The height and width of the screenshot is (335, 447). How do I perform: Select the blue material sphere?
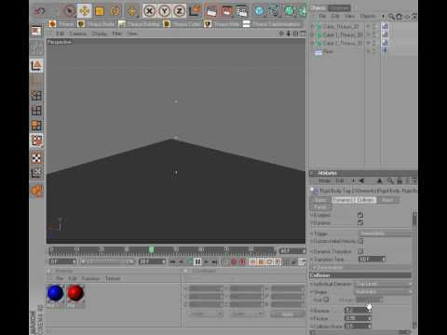point(55,293)
